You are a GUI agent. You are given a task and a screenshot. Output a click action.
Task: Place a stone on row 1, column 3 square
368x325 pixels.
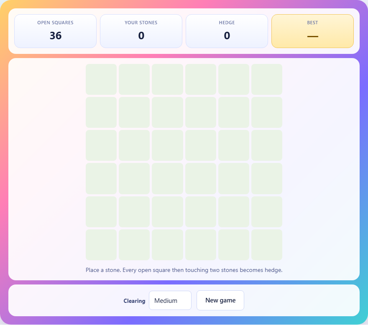[167, 79]
